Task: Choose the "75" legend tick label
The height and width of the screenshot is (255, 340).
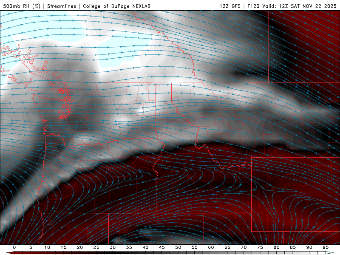Action: [260, 247]
